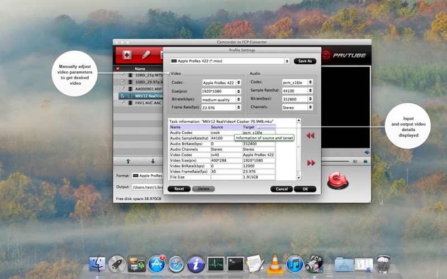
Task: Click the Name column header in file list
Action: pos(140,69)
